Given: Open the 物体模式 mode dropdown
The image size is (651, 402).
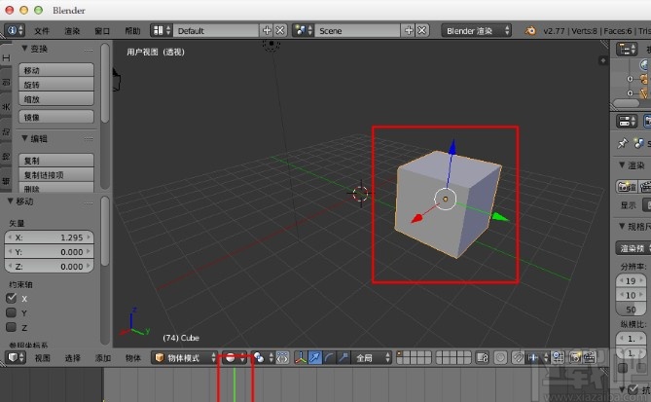Looking at the screenshot, I should [184, 357].
